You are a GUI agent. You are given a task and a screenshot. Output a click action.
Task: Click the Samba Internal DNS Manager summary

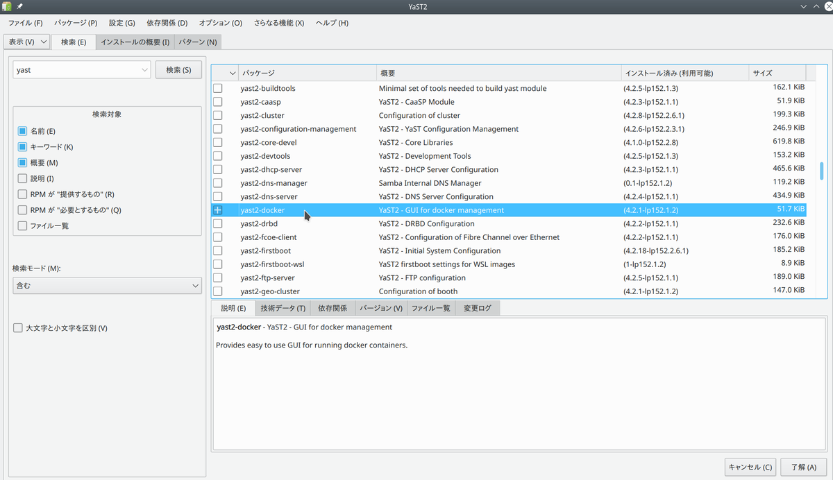click(x=430, y=183)
